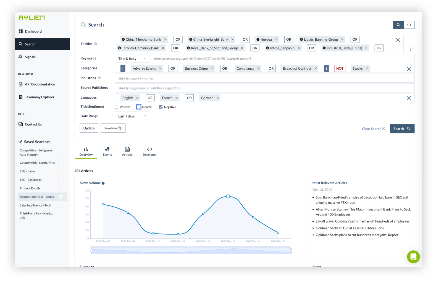
Task: Toggle OR operator after China_Merchants_Bank
Action: (x=178, y=40)
